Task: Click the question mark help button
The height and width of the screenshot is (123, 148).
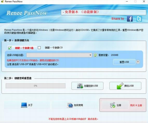Action: (x=138, y=62)
